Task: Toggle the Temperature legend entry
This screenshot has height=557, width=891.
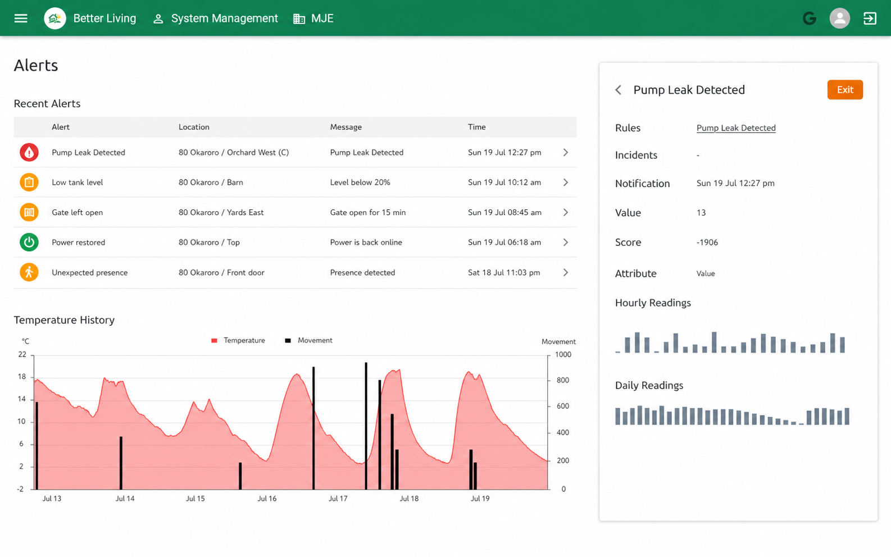Action: [x=238, y=340]
